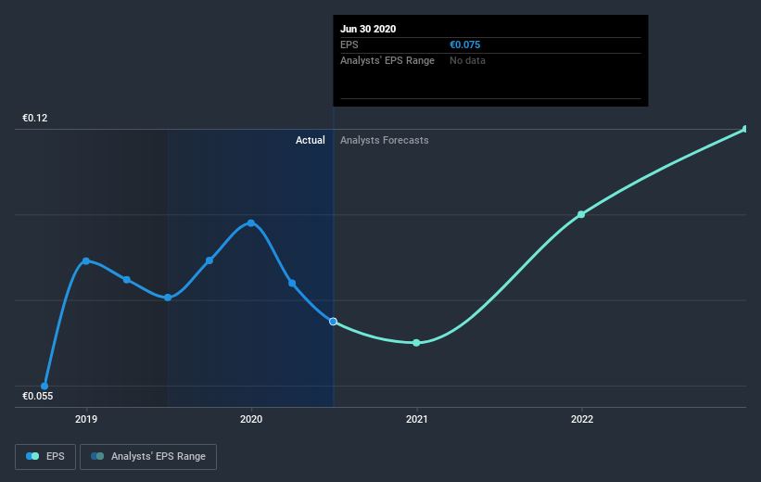Click the Analysts Forecasts section label
This screenshot has width=761, height=482.
point(385,140)
